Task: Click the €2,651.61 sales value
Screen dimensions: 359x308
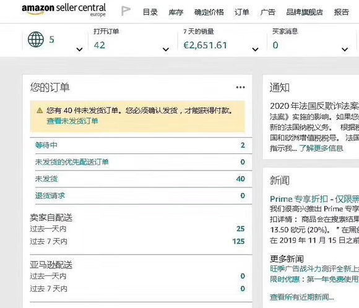Action: point(205,45)
